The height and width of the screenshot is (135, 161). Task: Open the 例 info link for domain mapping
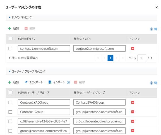pos(153,29)
